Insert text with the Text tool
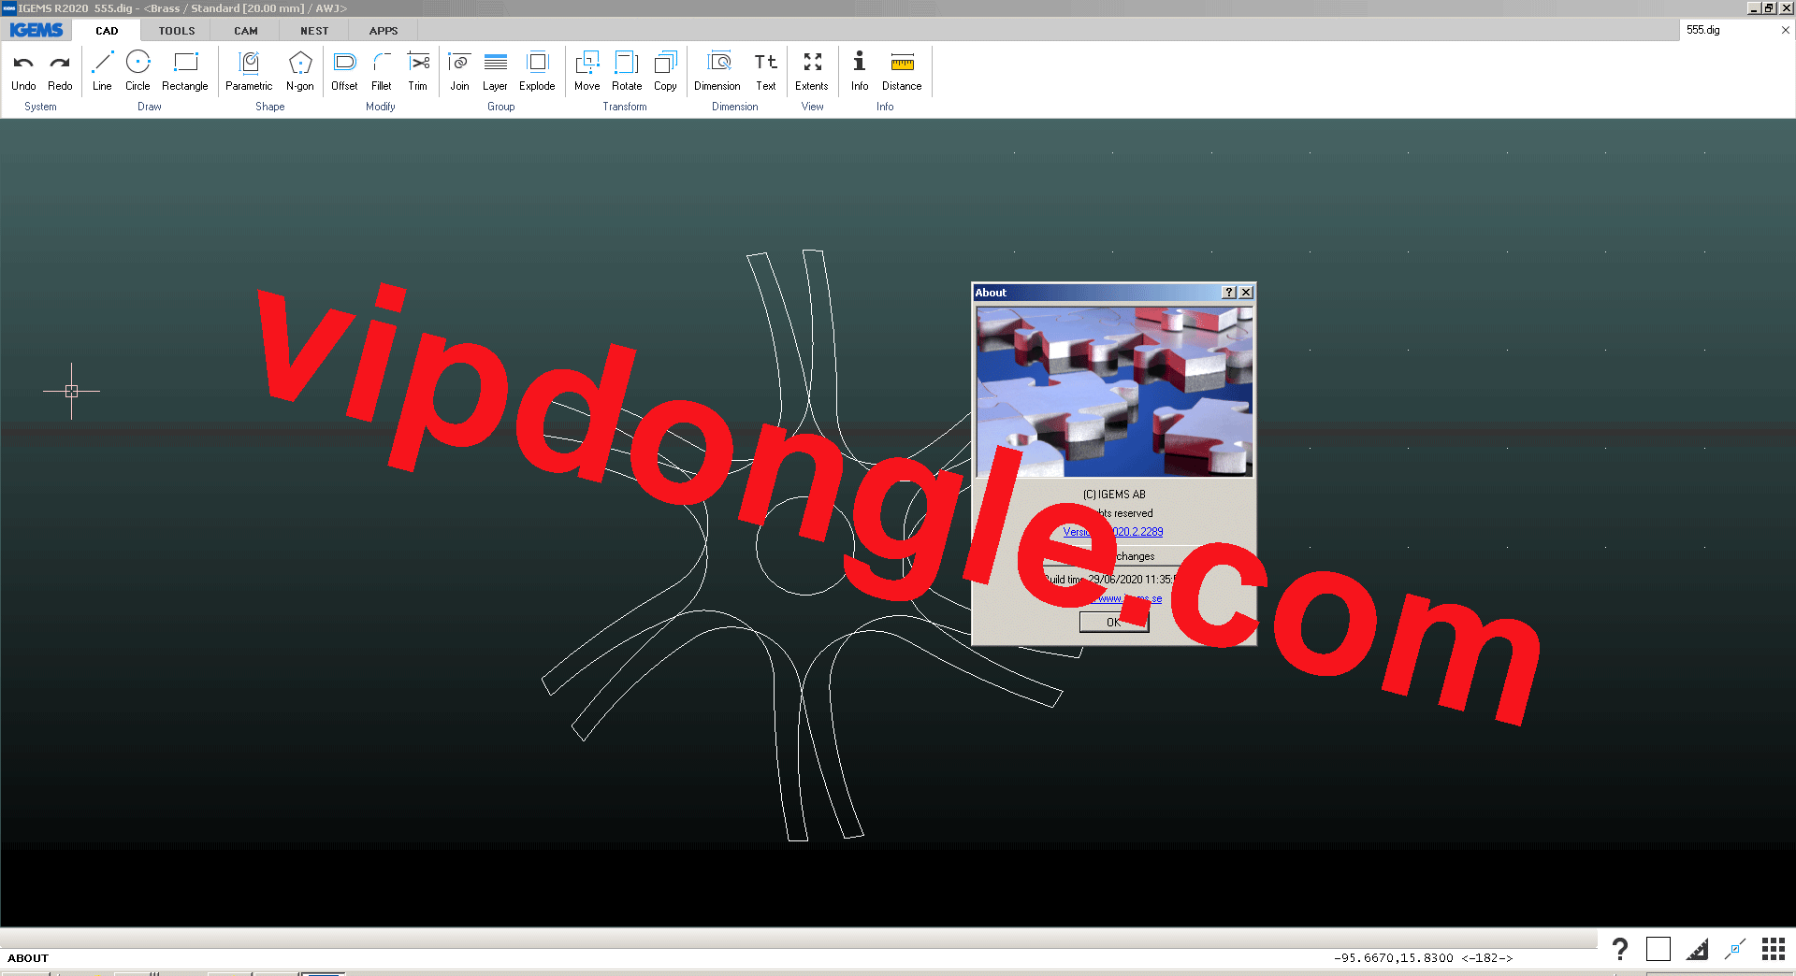This screenshot has height=976, width=1796. pyautogui.click(x=766, y=71)
